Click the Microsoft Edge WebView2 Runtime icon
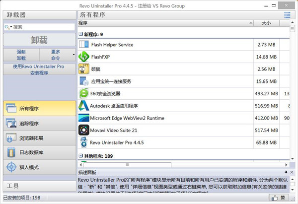298x204 pixels. (83, 118)
